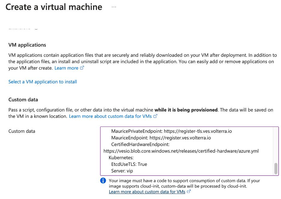
Task: Open Learn more about VM applications
Action: 66,68
